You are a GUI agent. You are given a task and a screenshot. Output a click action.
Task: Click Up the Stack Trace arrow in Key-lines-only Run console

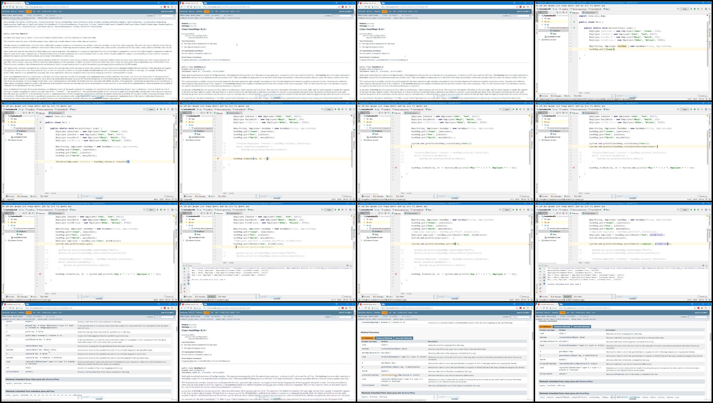pos(188,269)
